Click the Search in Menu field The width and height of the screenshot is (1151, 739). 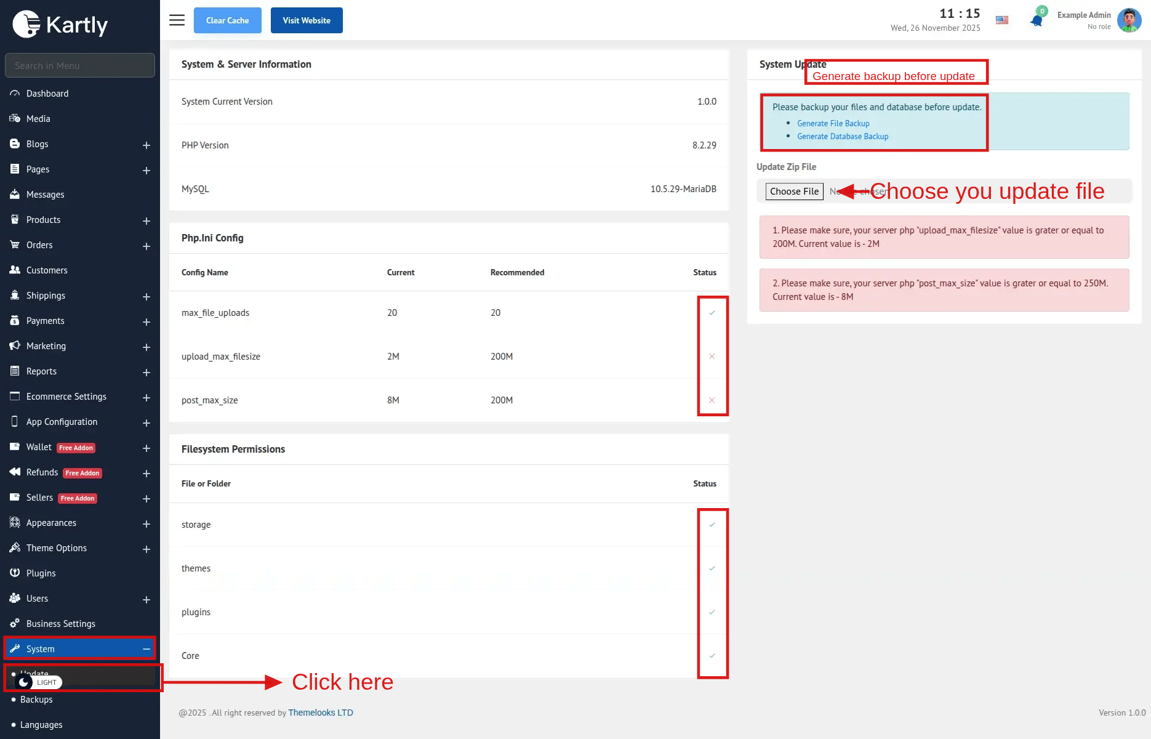point(80,65)
